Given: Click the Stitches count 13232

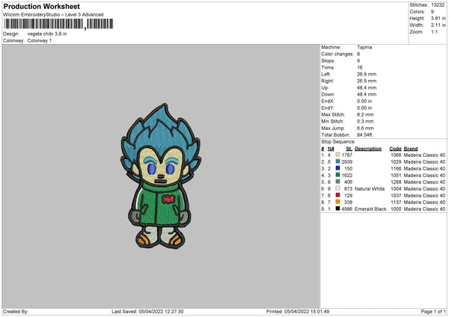Looking at the screenshot, I should (438, 5).
